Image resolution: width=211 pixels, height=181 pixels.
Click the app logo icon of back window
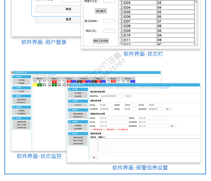(13, 73)
